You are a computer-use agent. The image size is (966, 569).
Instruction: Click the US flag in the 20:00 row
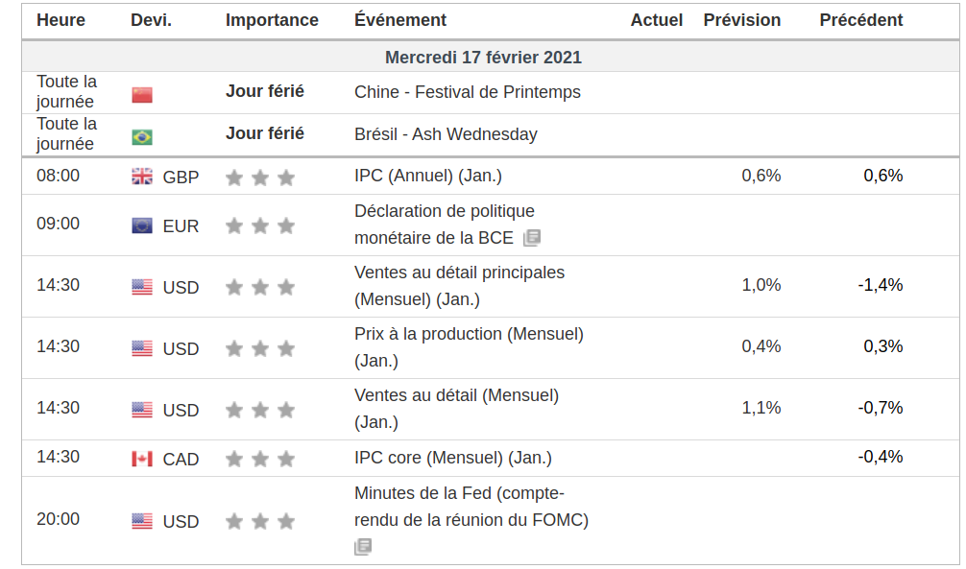click(142, 521)
